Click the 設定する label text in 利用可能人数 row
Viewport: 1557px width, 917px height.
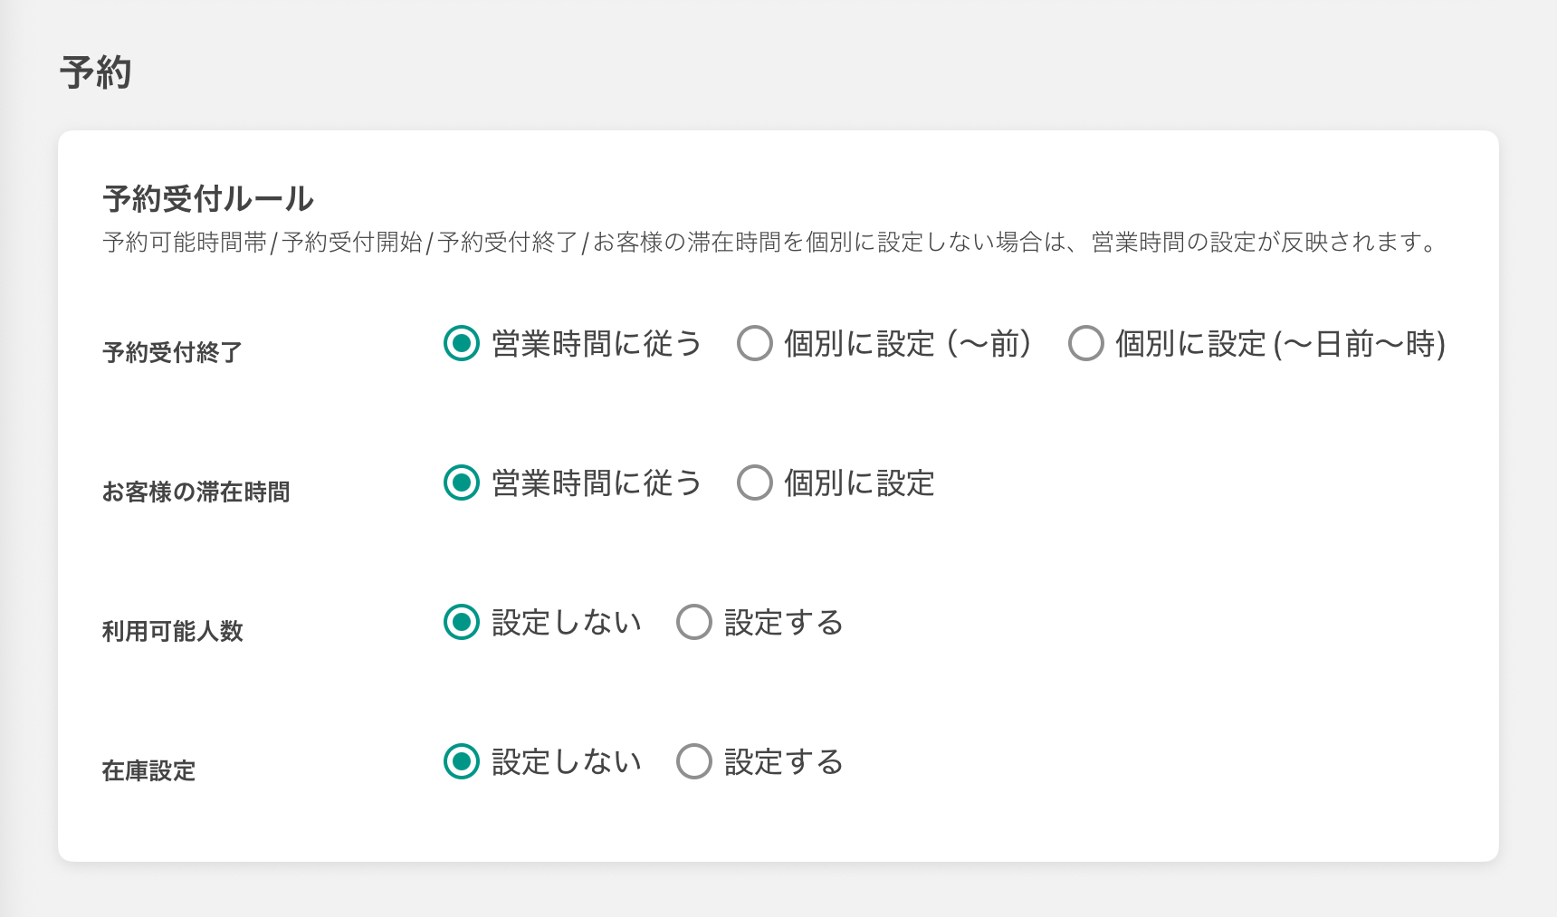click(784, 623)
